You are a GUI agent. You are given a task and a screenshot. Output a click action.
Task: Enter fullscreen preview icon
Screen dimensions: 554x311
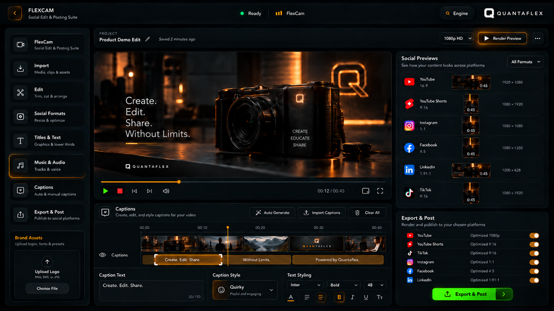pos(380,191)
